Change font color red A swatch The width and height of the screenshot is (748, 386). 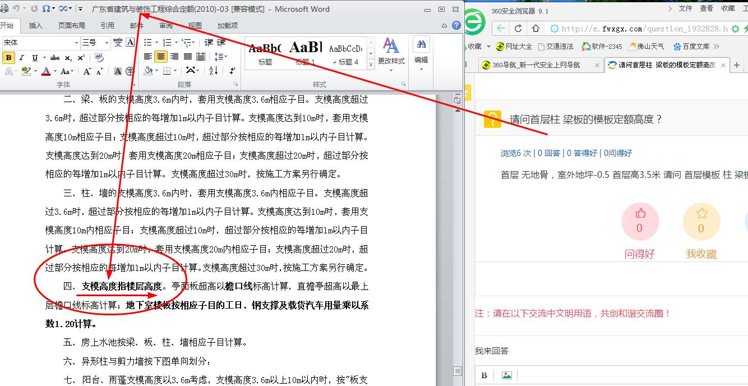coord(45,71)
